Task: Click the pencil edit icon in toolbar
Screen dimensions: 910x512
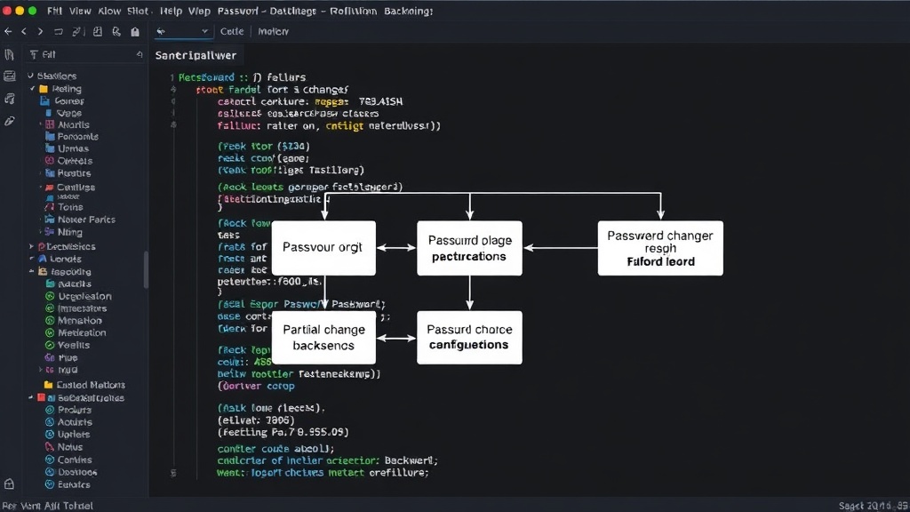Action: pos(76,31)
